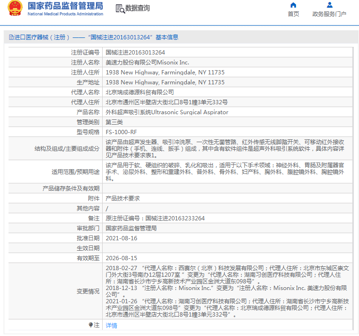Click the 其他内容 row label
This screenshot has width=359, height=336.
pos(88,209)
